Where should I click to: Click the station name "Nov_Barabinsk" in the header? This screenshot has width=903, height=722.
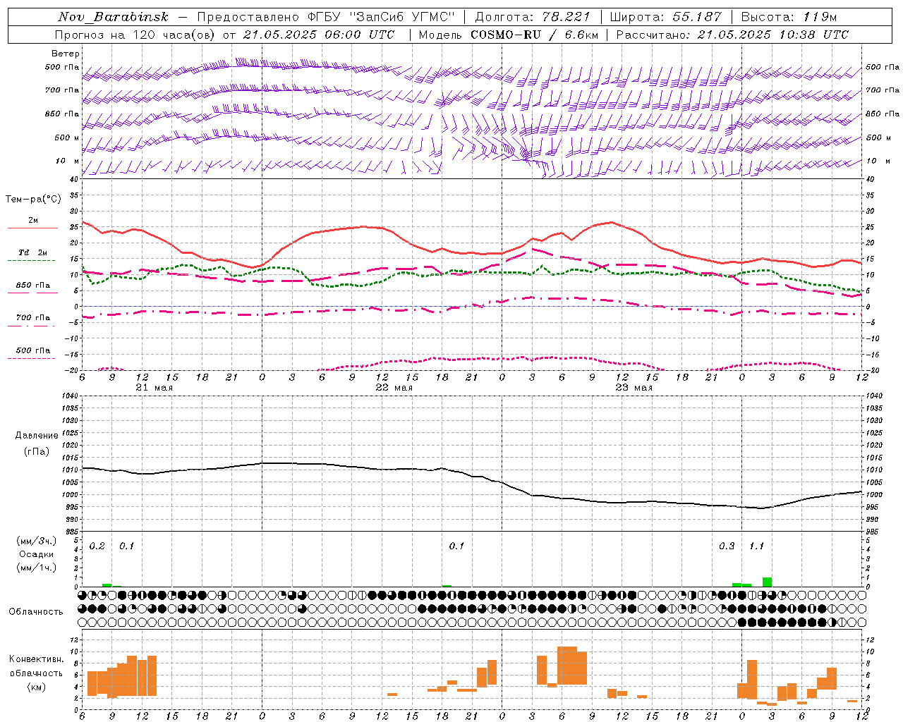[113, 17]
